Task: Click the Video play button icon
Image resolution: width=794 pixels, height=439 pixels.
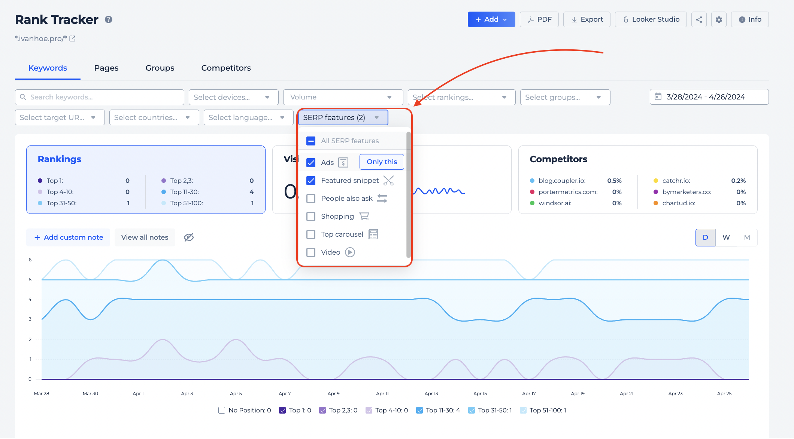Action: point(350,252)
